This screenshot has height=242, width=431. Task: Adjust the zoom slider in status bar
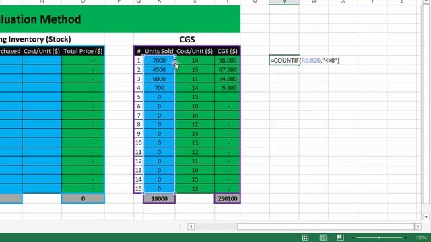379,237
